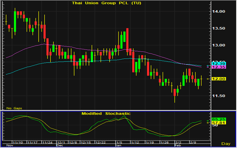Click the 1/26 date label
Image resolution: width=237 pixels, height=148 pixels.
click(165, 142)
